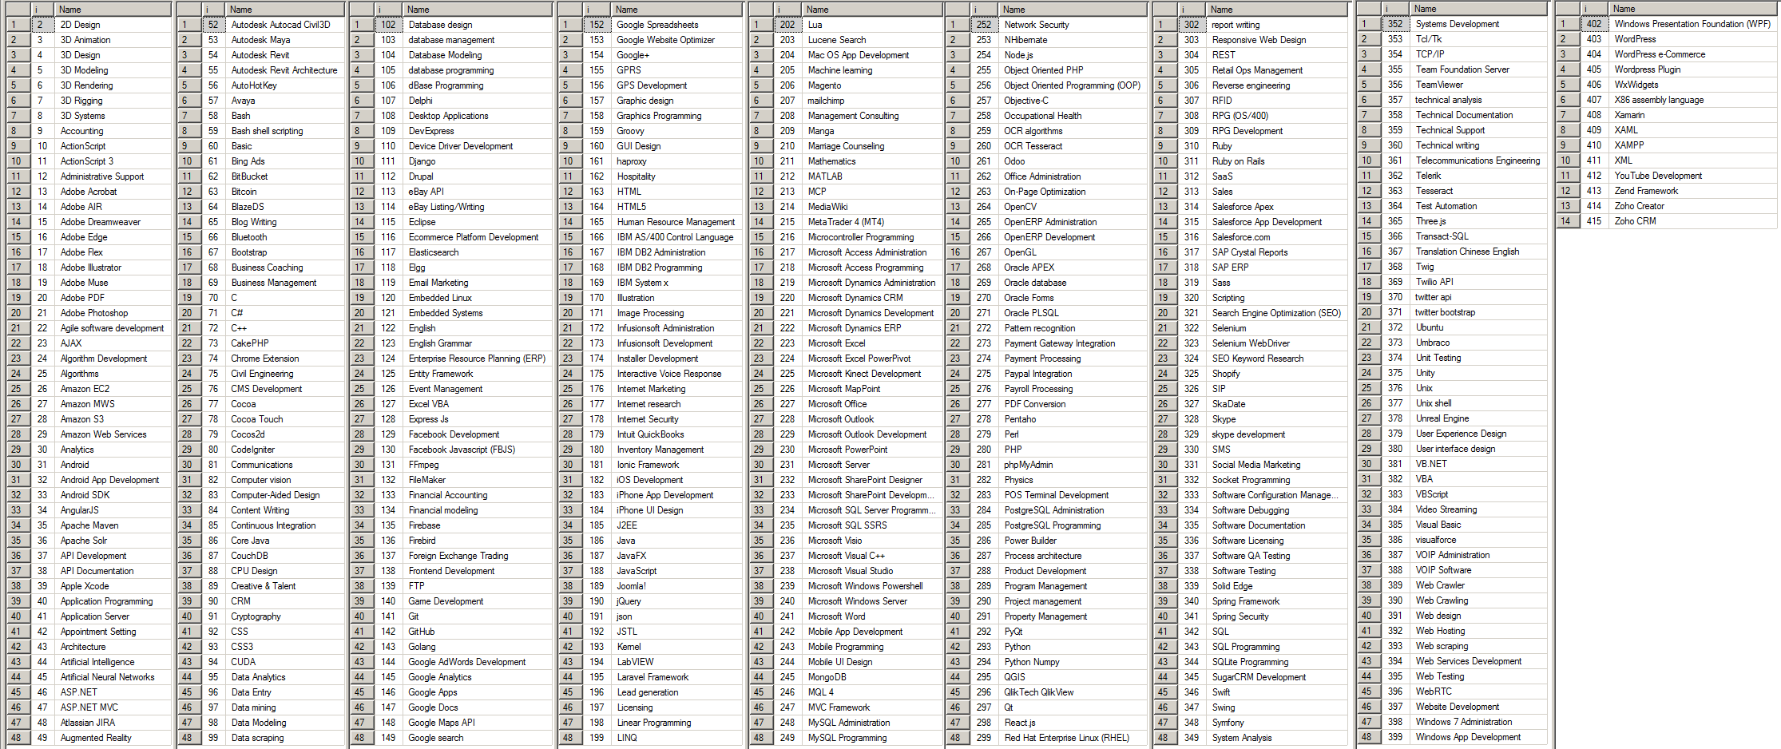Click "Autodesk Autocad Civil3D" cell
Image resolution: width=1781 pixels, height=749 pixels.
click(x=285, y=25)
